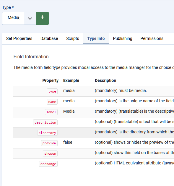
Task: Click 'Media' example in the label row
Action: click(69, 111)
